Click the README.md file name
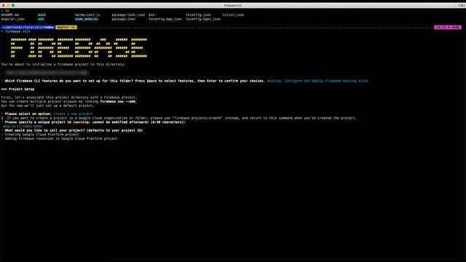 tap(9, 15)
